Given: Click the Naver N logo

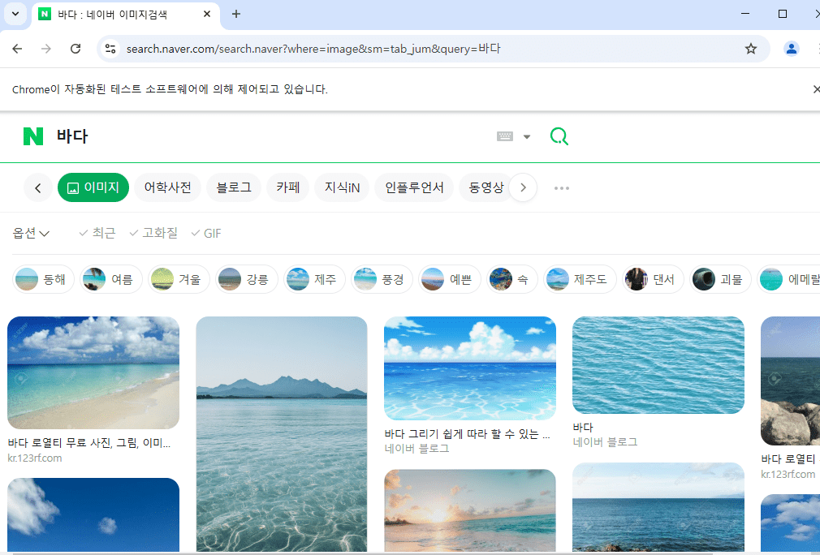Looking at the screenshot, I should pos(33,136).
